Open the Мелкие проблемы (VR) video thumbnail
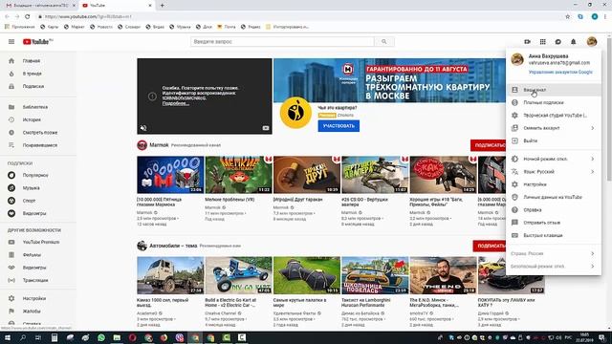 (x=238, y=175)
